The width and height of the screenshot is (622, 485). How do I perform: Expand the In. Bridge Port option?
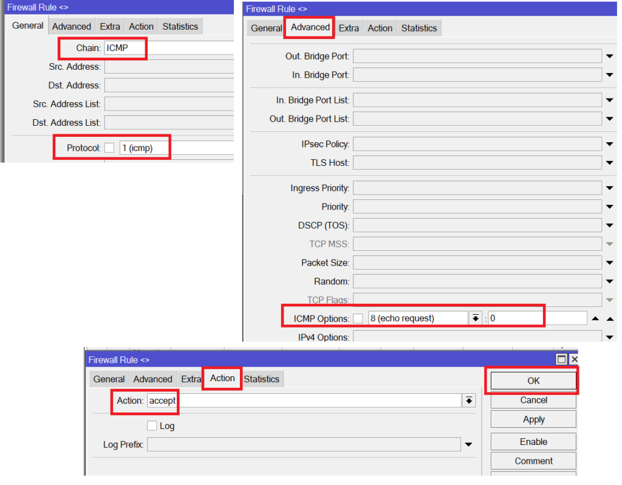click(610, 75)
